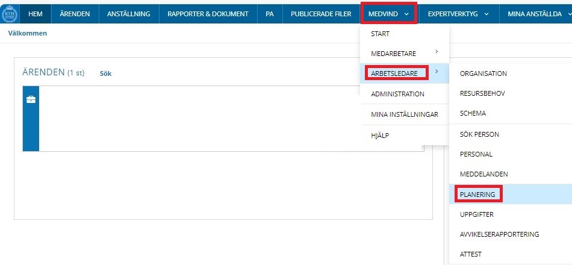The height and width of the screenshot is (265, 572).
Task: Expand the EXPERTVERKTYG dropdown
Action: [458, 14]
